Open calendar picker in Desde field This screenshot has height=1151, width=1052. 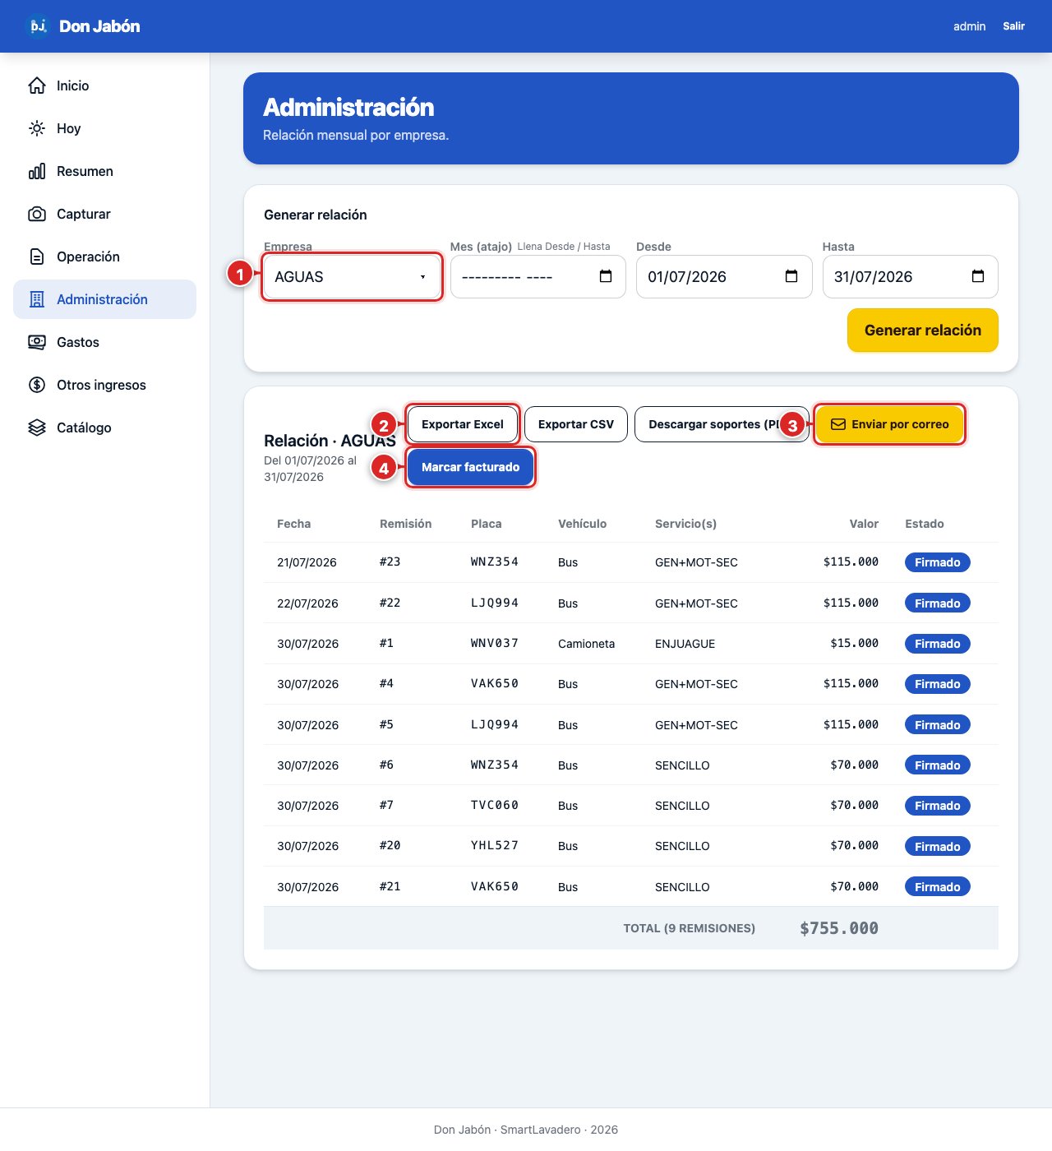click(791, 276)
